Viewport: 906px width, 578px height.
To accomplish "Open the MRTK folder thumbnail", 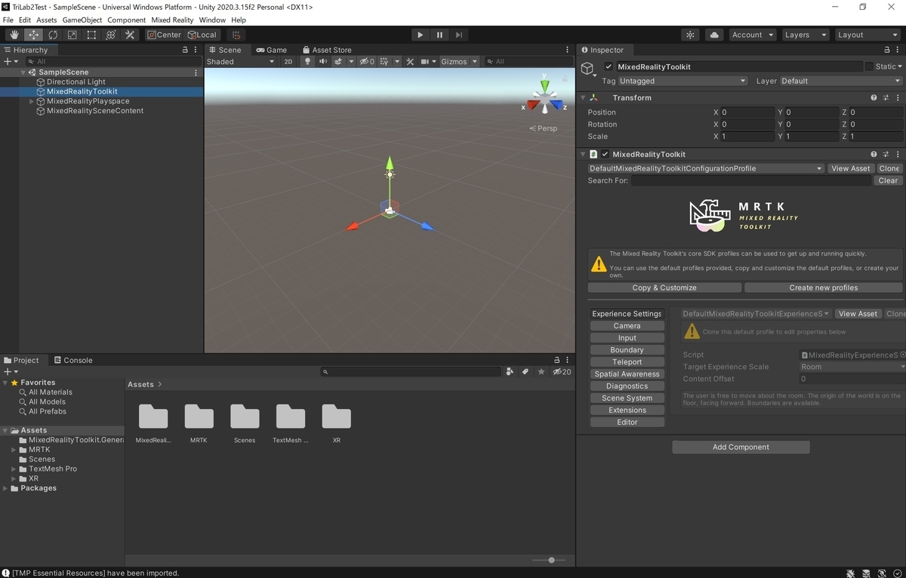I will tap(199, 417).
